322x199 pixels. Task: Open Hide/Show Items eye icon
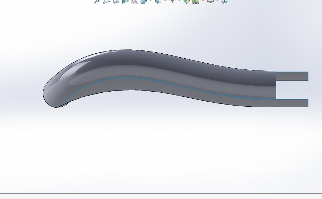tap(172, 1)
